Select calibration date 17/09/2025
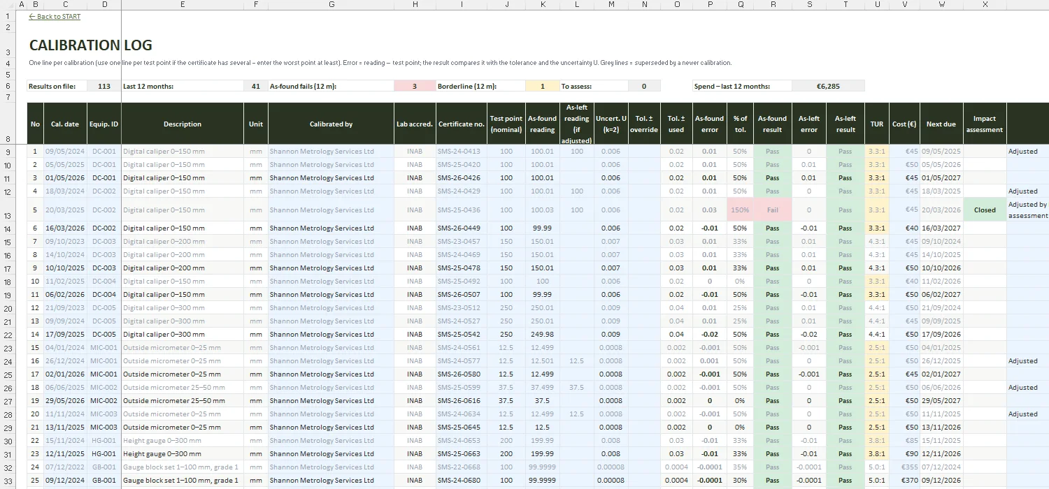The width and height of the screenshot is (1049, 489). coord(65,334)
